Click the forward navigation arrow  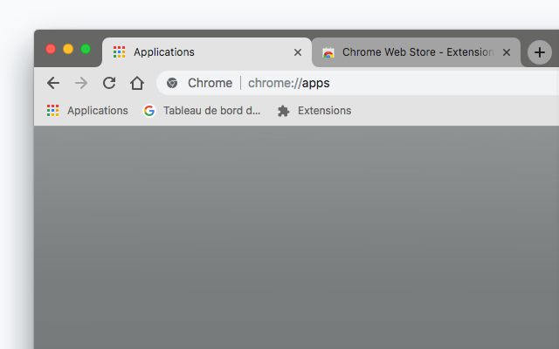81,83
